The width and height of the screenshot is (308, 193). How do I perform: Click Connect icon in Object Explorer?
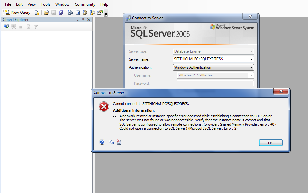pos(6,27)
